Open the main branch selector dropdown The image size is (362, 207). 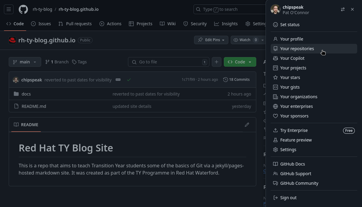click(25, 62)
